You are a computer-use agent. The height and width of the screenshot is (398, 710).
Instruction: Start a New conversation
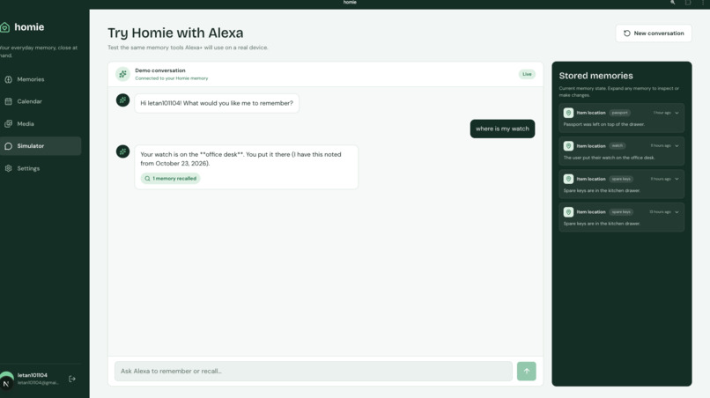point(654,33)
